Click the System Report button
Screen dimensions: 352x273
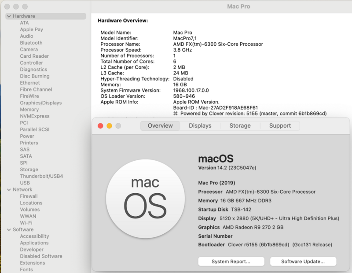click(231, 262)
